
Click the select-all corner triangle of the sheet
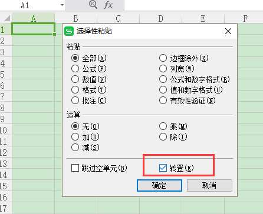coord(6,18)
